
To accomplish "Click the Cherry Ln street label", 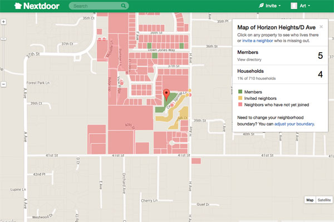I will point(149,200).
